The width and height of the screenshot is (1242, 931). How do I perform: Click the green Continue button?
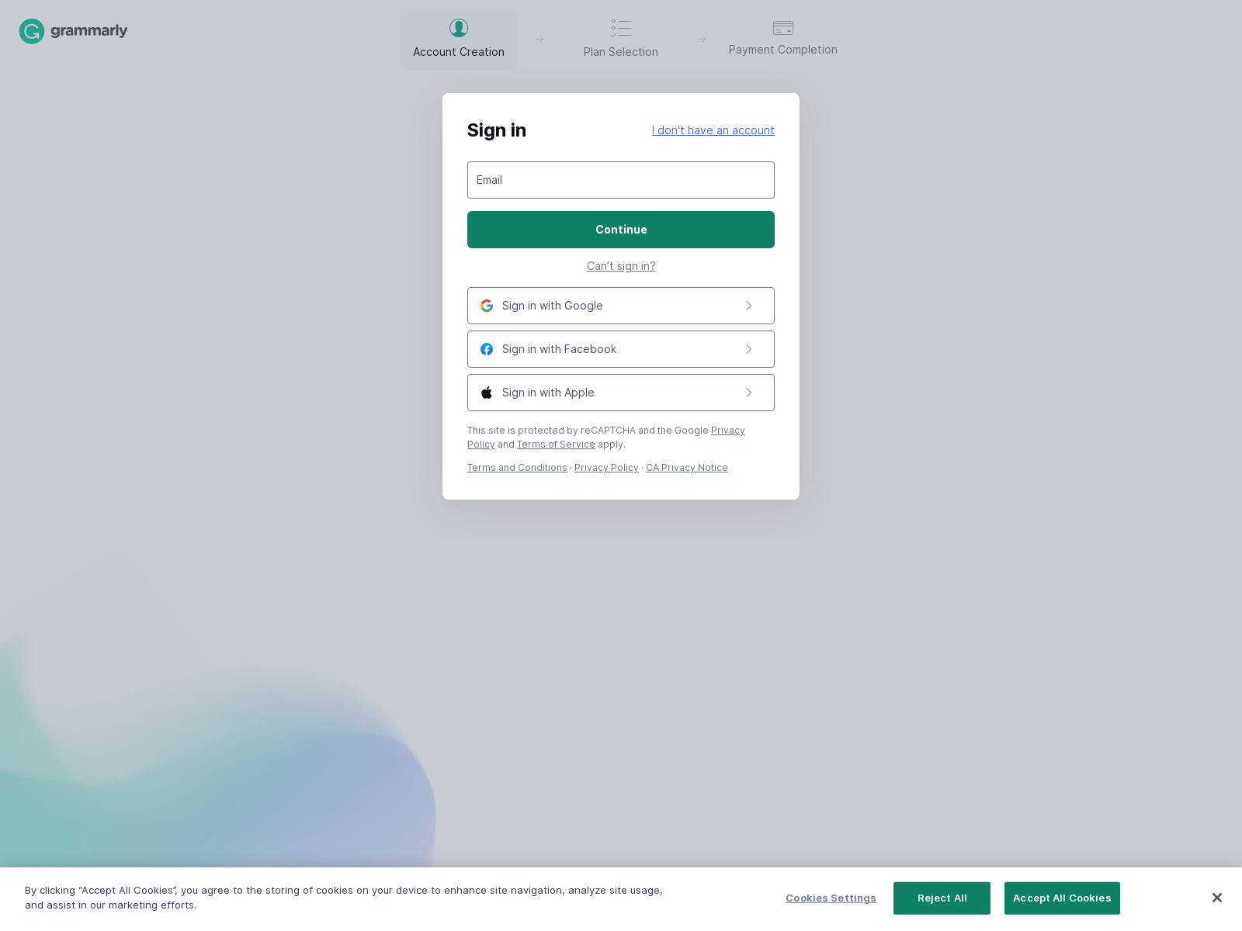(x=621, y=230)
